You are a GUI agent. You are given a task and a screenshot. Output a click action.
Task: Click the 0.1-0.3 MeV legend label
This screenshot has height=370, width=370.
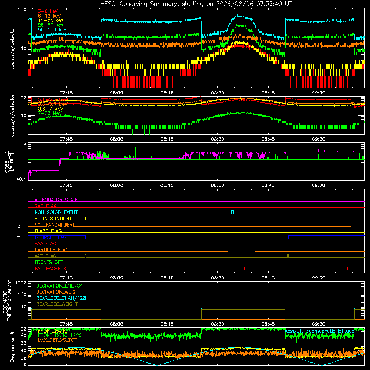[x=53, y=99]
